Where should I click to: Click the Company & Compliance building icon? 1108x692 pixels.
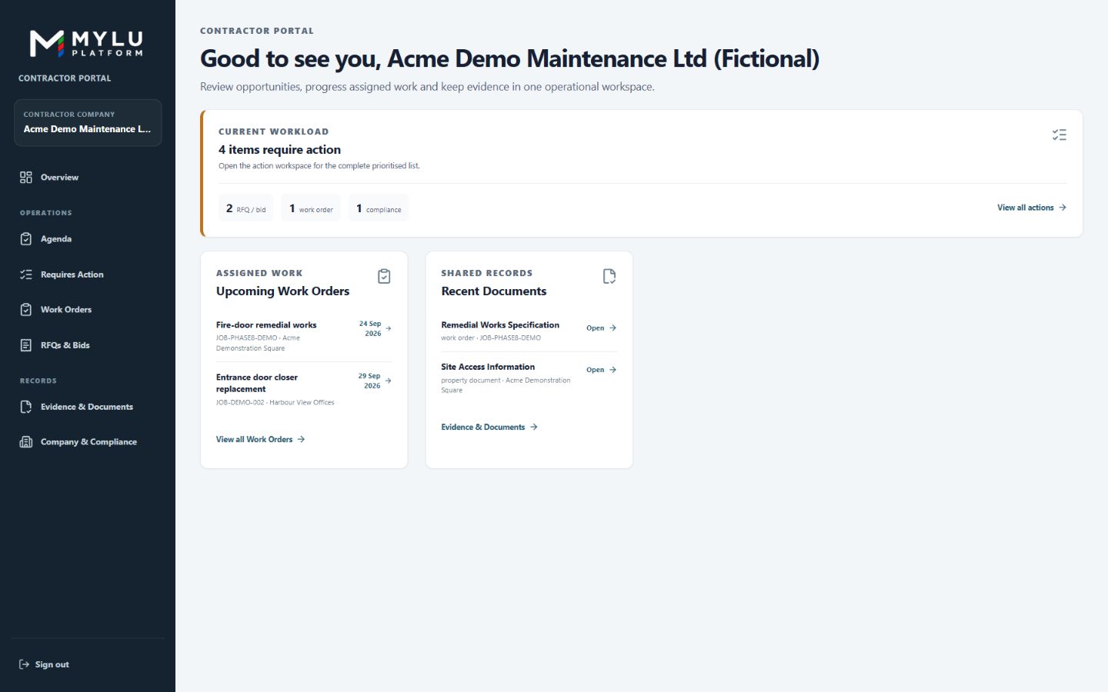(x=26, y=442)
